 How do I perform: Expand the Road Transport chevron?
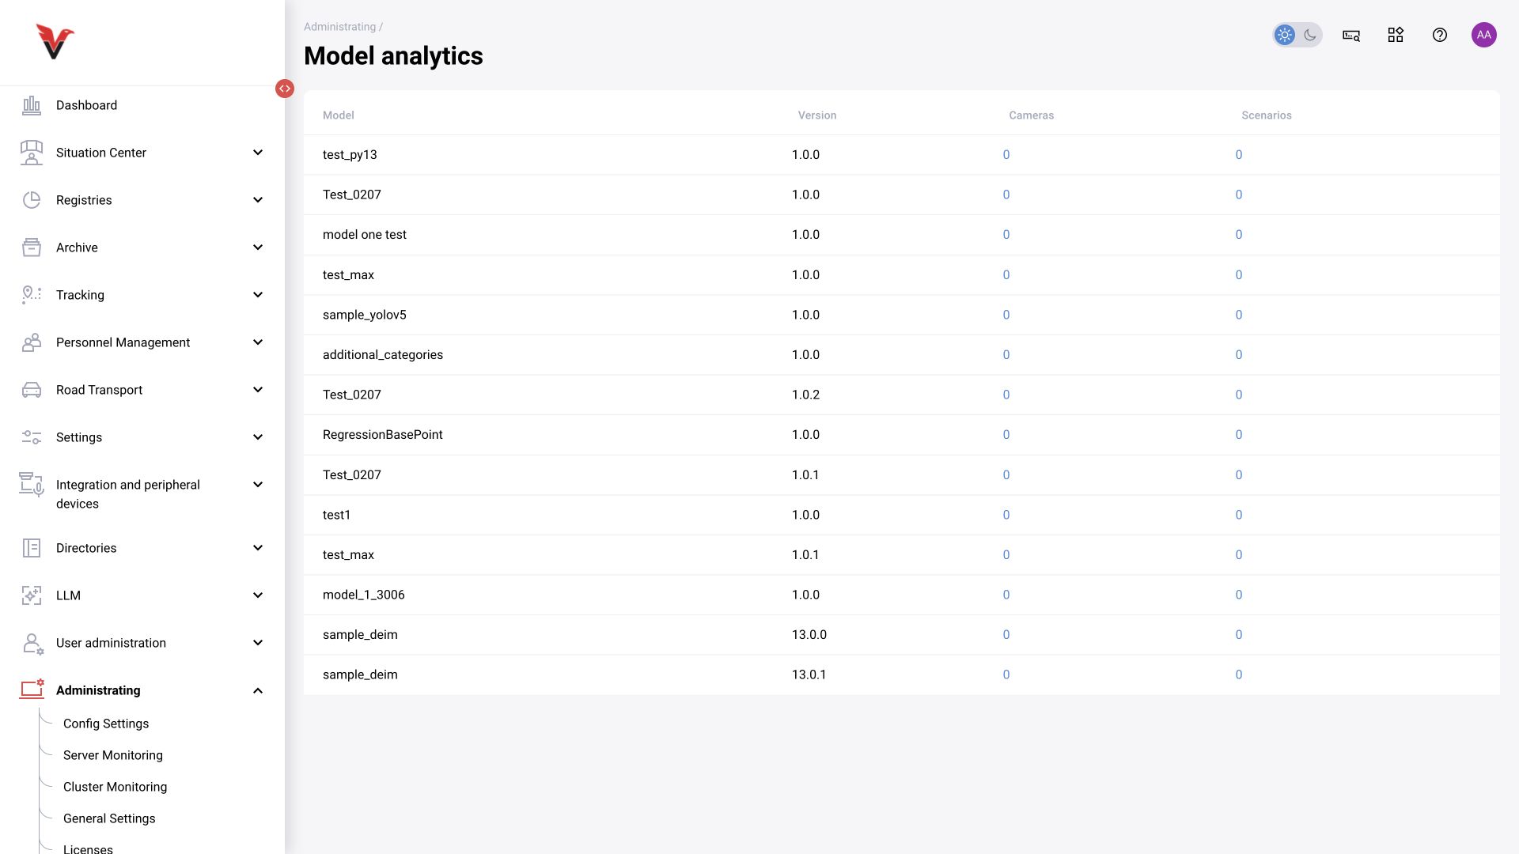[258, 390]
